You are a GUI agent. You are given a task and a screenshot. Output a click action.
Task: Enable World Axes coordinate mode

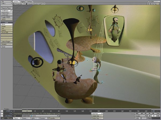tap(7, 11)
